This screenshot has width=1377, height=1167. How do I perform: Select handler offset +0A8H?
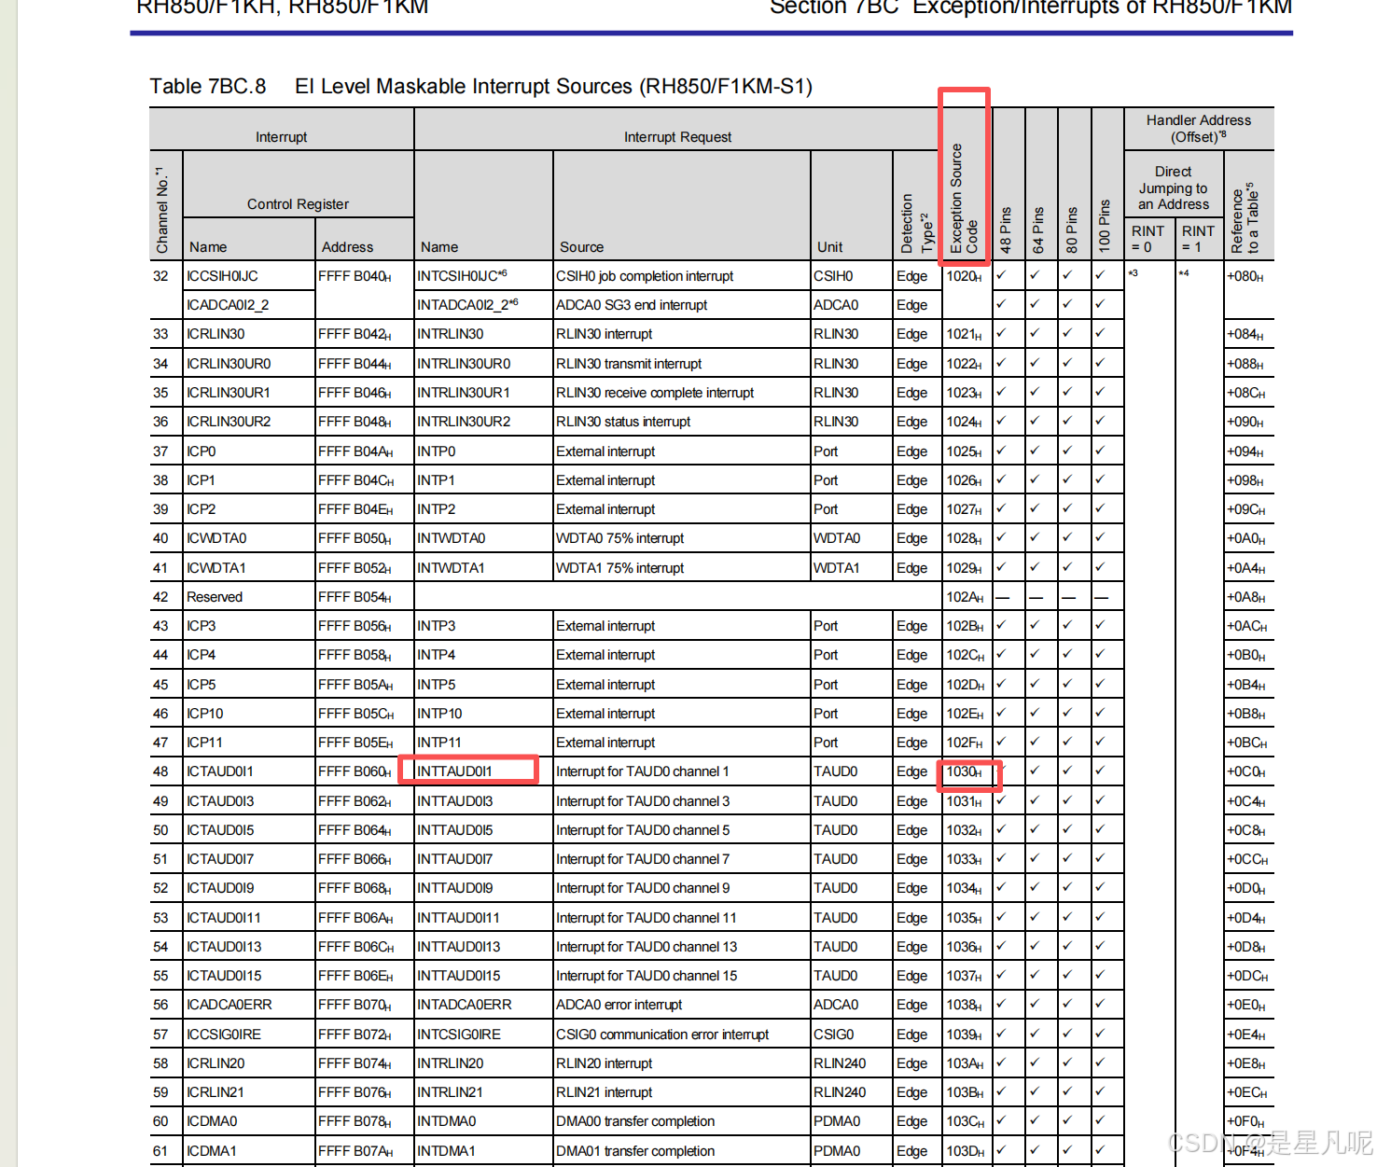coord(1246,597)
